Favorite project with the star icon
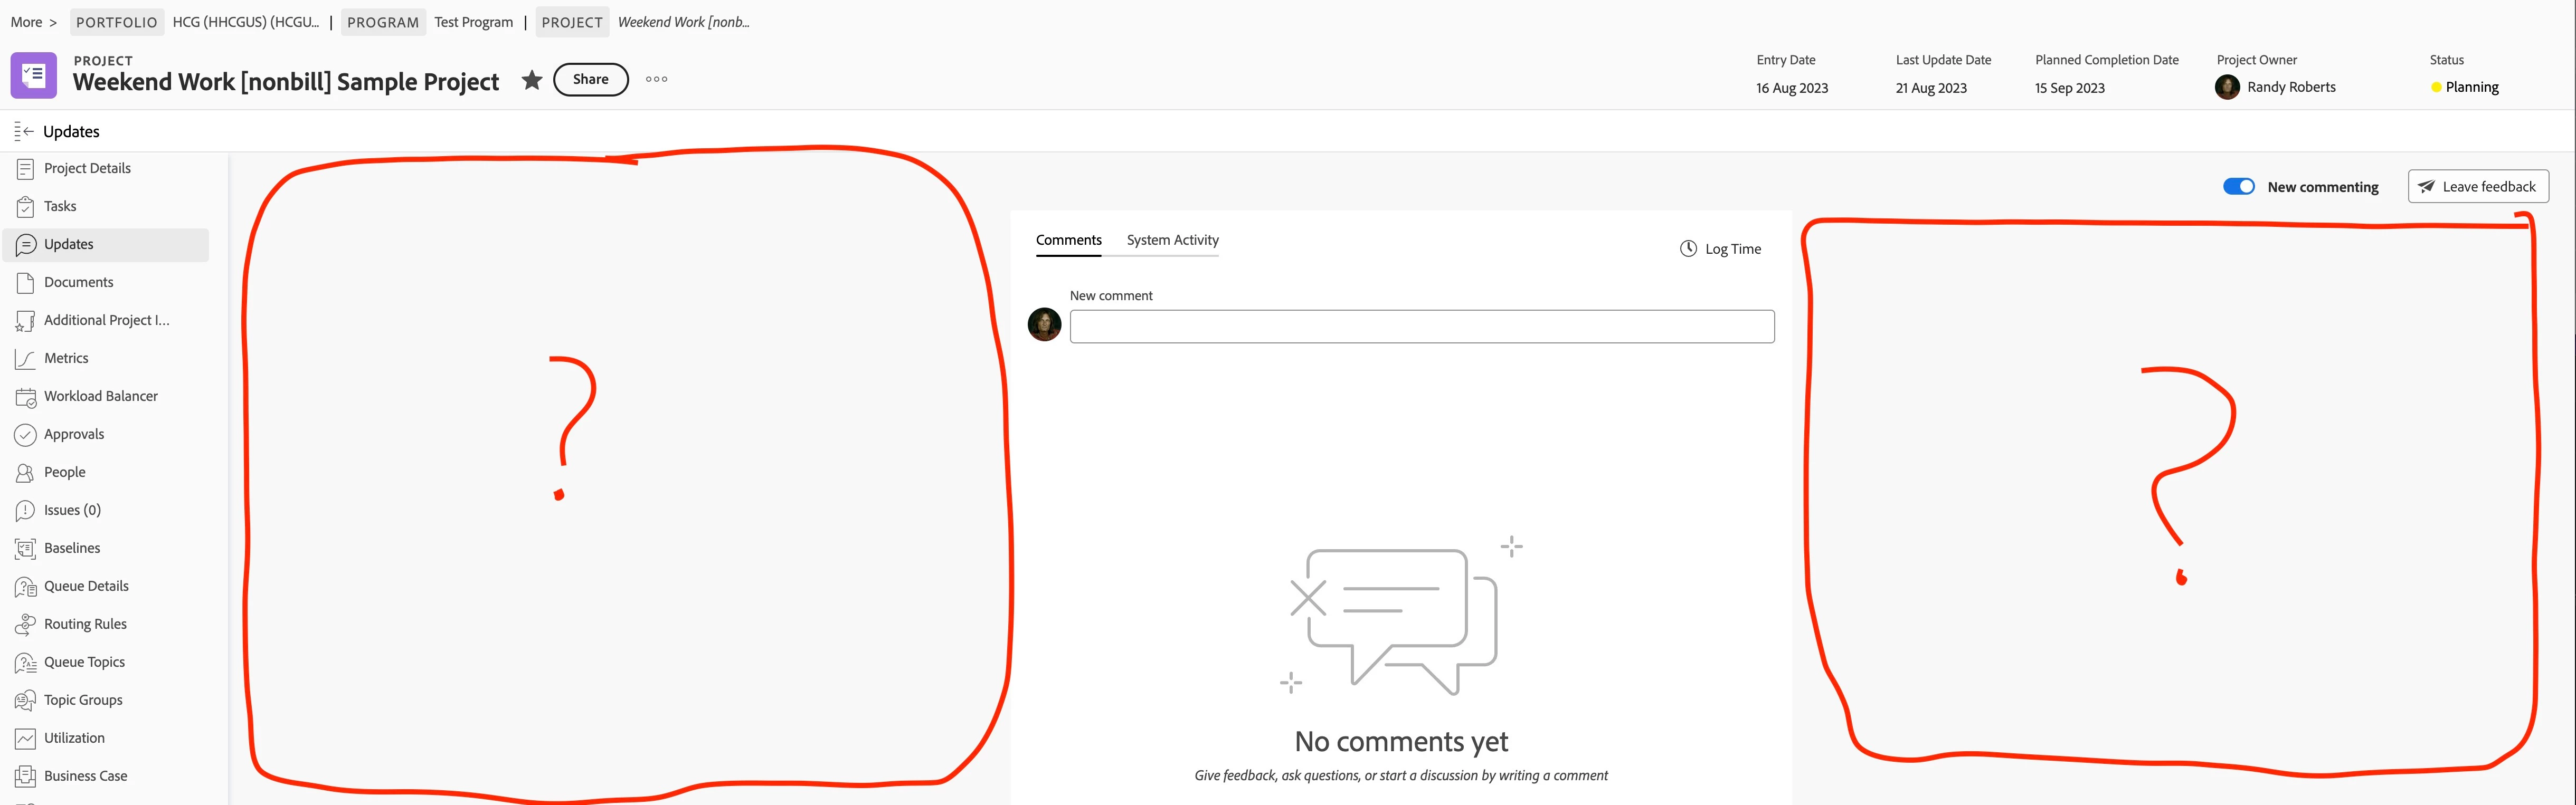Image resolution: width=2576 pixels, height=805 pixels. [x=532, y=80]
